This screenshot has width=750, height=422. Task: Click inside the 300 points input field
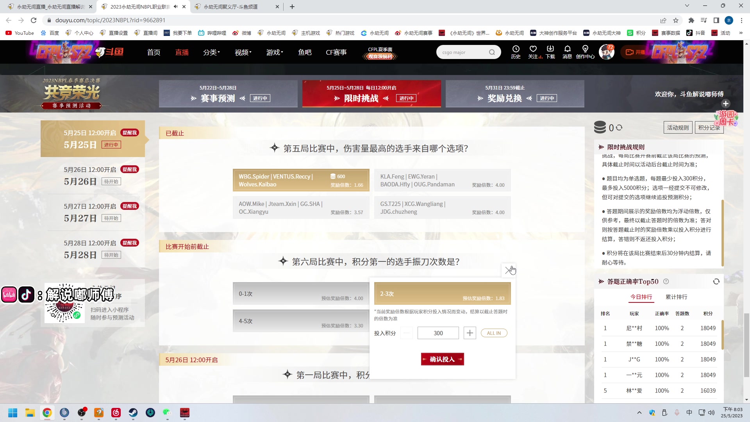[438, 333]
